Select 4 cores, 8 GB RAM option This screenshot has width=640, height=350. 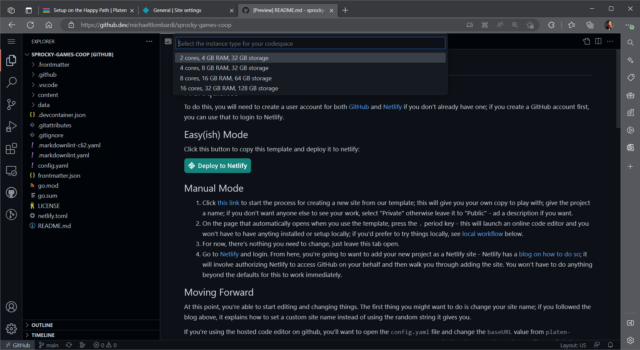(x=224, y=68)
